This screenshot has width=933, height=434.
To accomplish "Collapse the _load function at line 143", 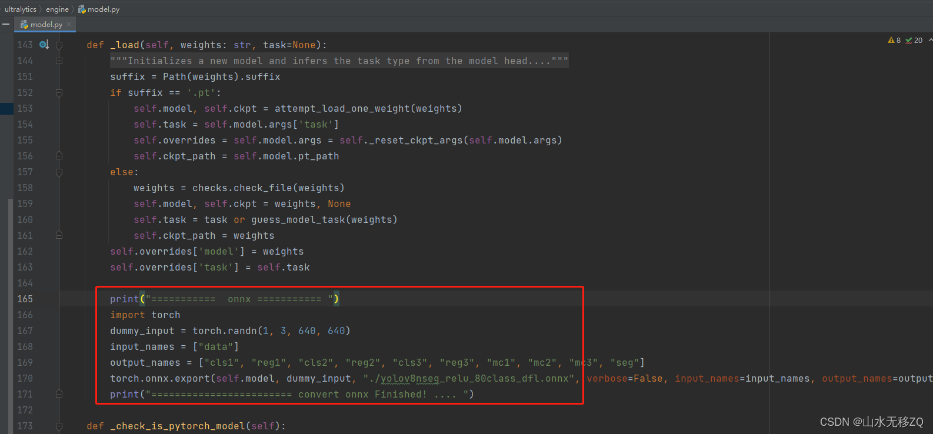I will pos(59,45).
